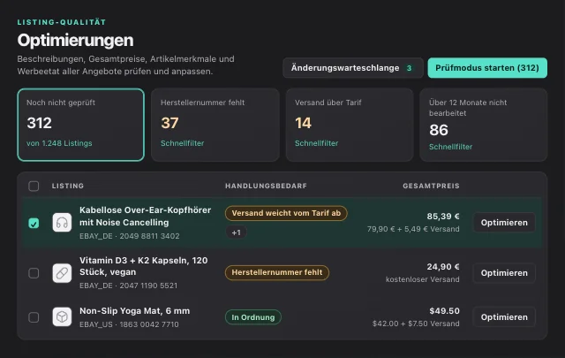Click the HANDLUNGSBEDARF column header

[x=266, y=186]
